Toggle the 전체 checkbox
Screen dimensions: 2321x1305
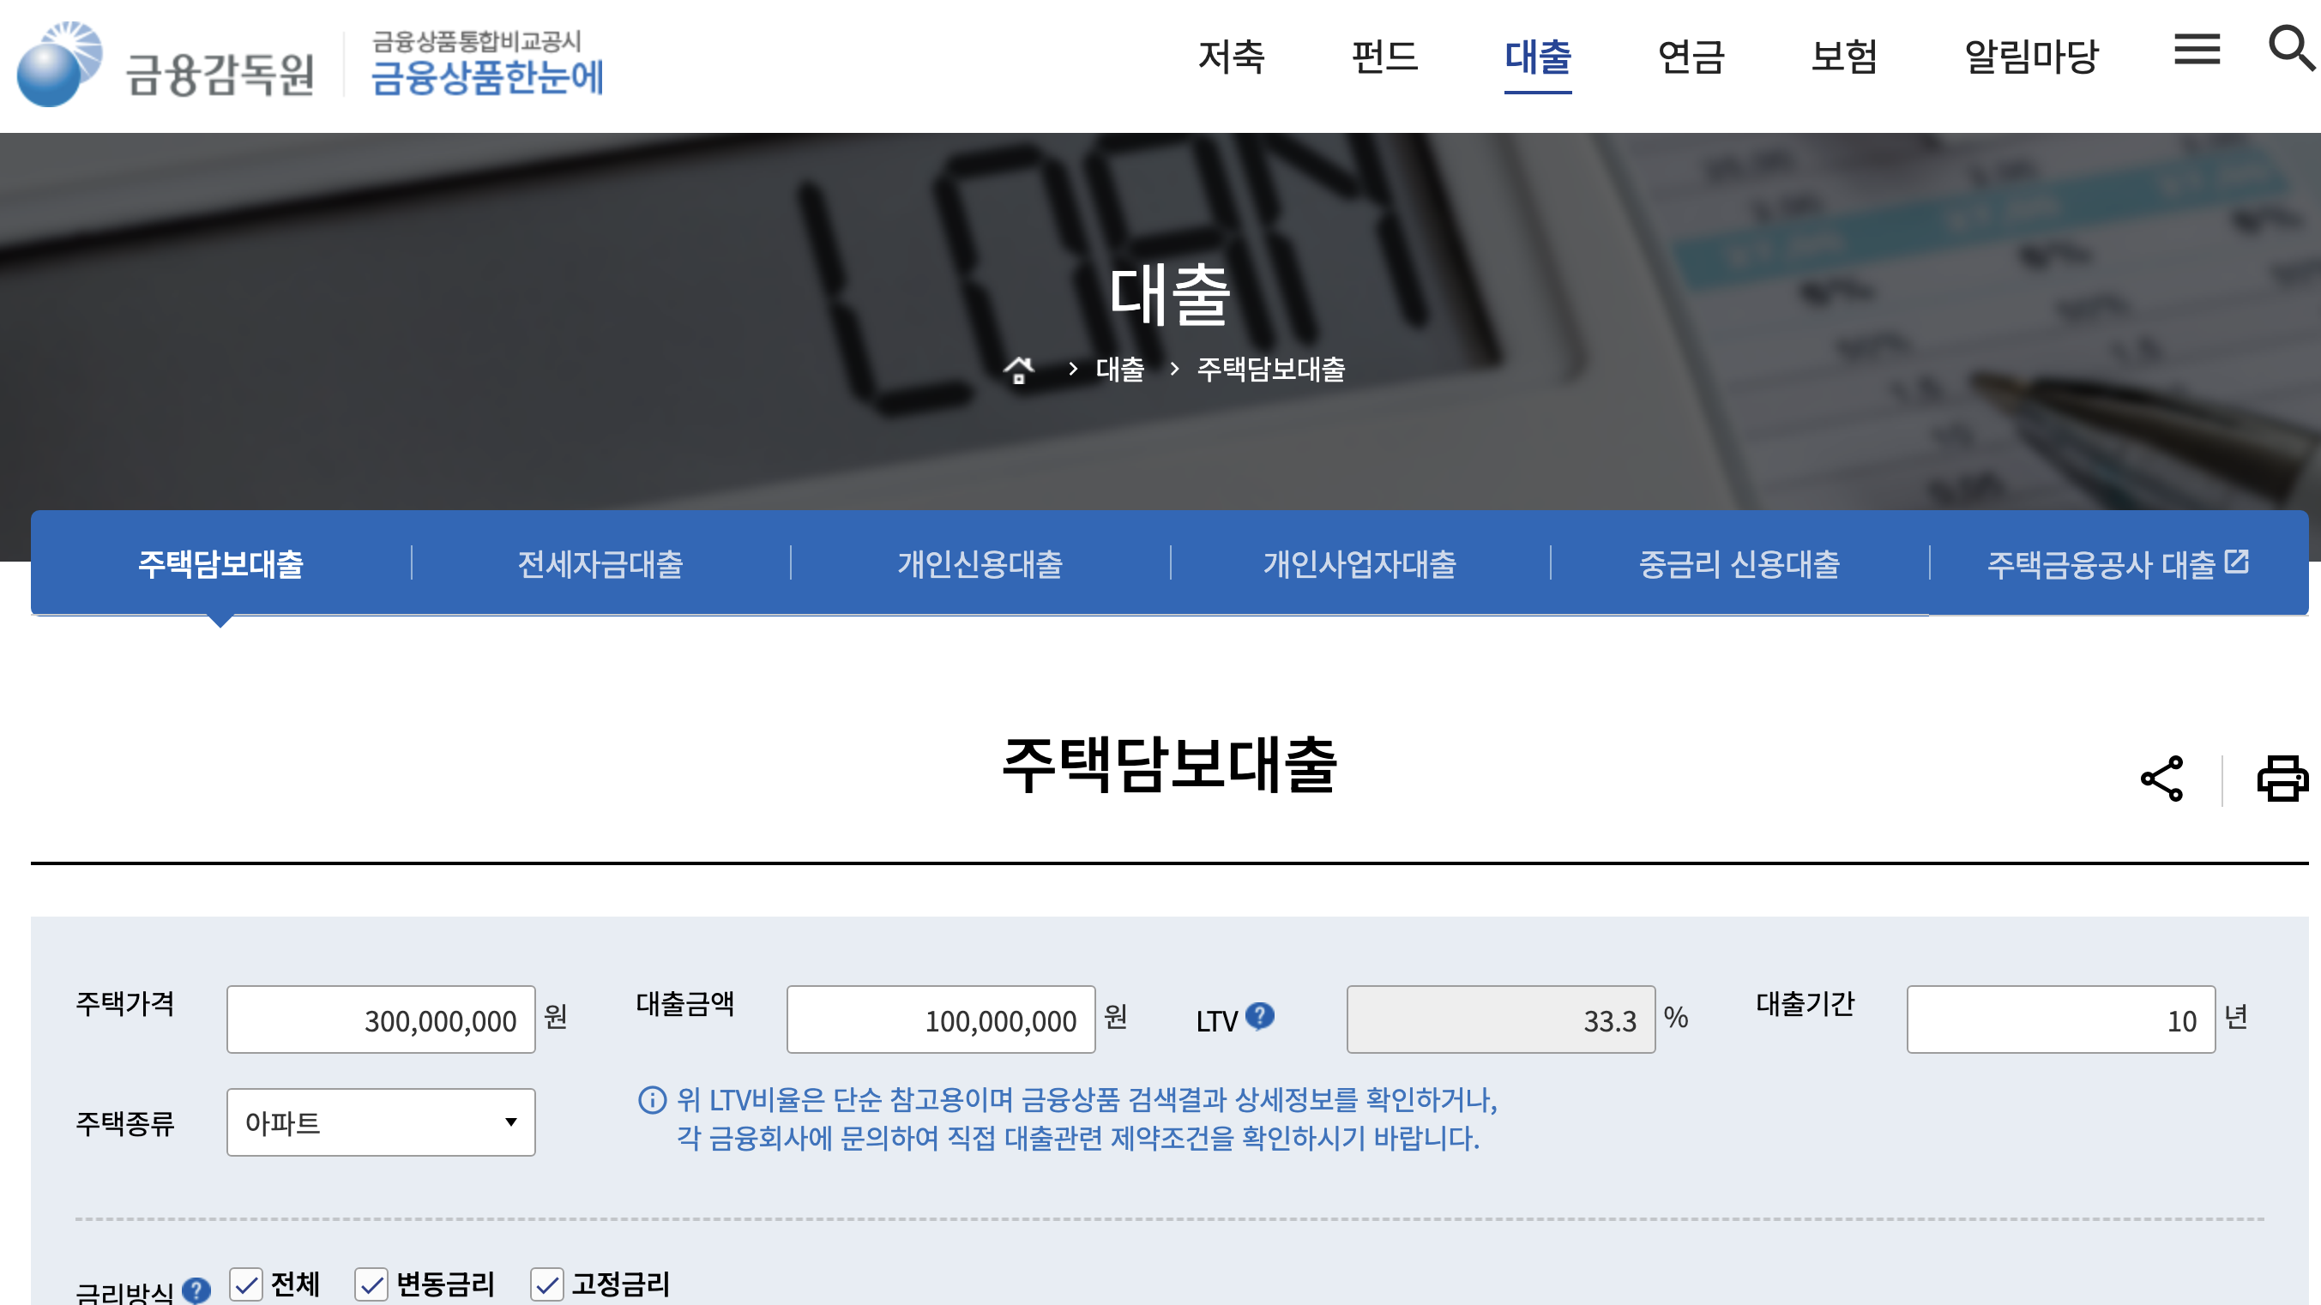(x=246, y=1284)
